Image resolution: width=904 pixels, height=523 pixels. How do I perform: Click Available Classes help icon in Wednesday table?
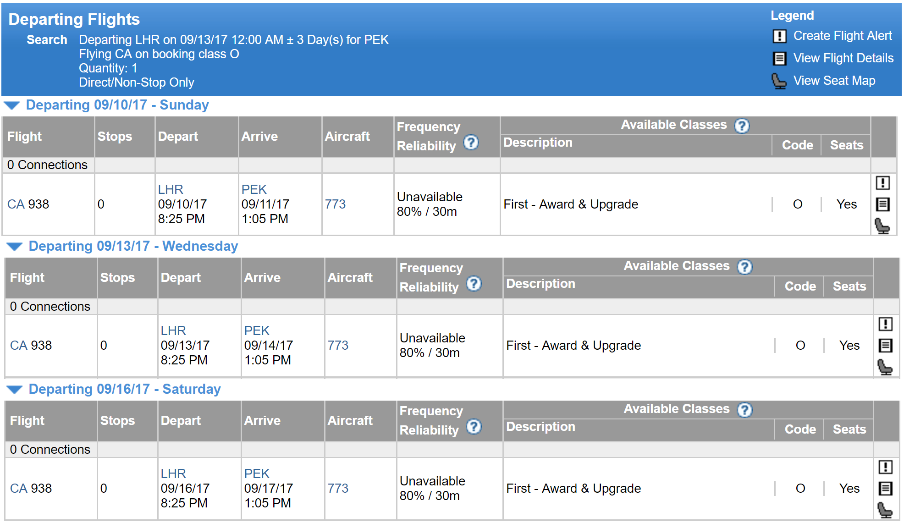[744, 267]
